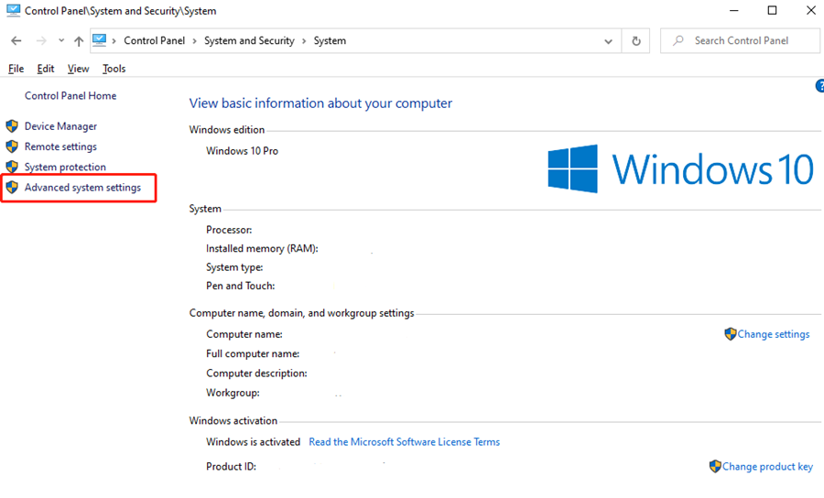Click the Forward navigation arrow
824x498 pixels.
point(41,40)
